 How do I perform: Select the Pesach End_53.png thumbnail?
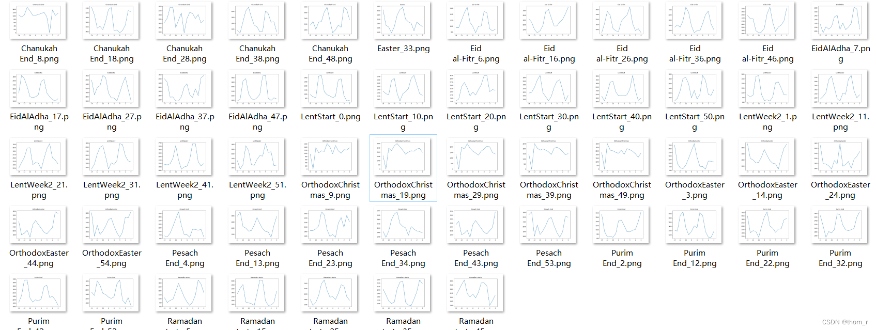548,225
